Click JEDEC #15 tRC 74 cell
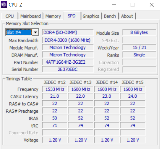Screen dimensions: 160x149 point(133,125)
